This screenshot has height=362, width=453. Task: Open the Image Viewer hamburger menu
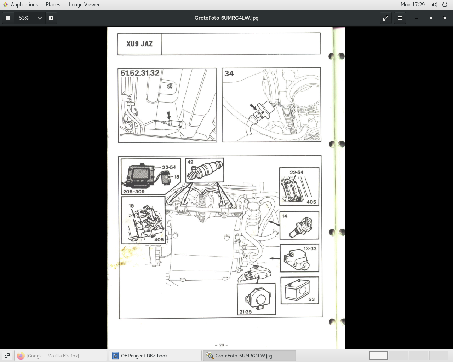click(x=400, y=18)
